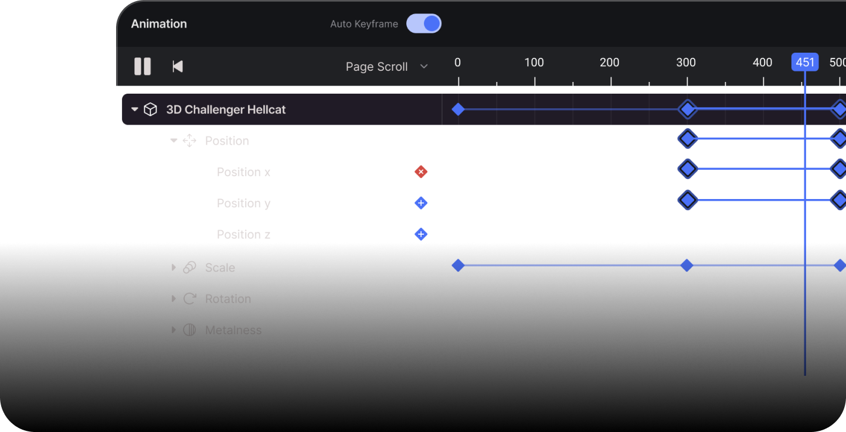Open the Page Scroll dropdown
This screenshot has height=432, width=846.
click(386, 67)
